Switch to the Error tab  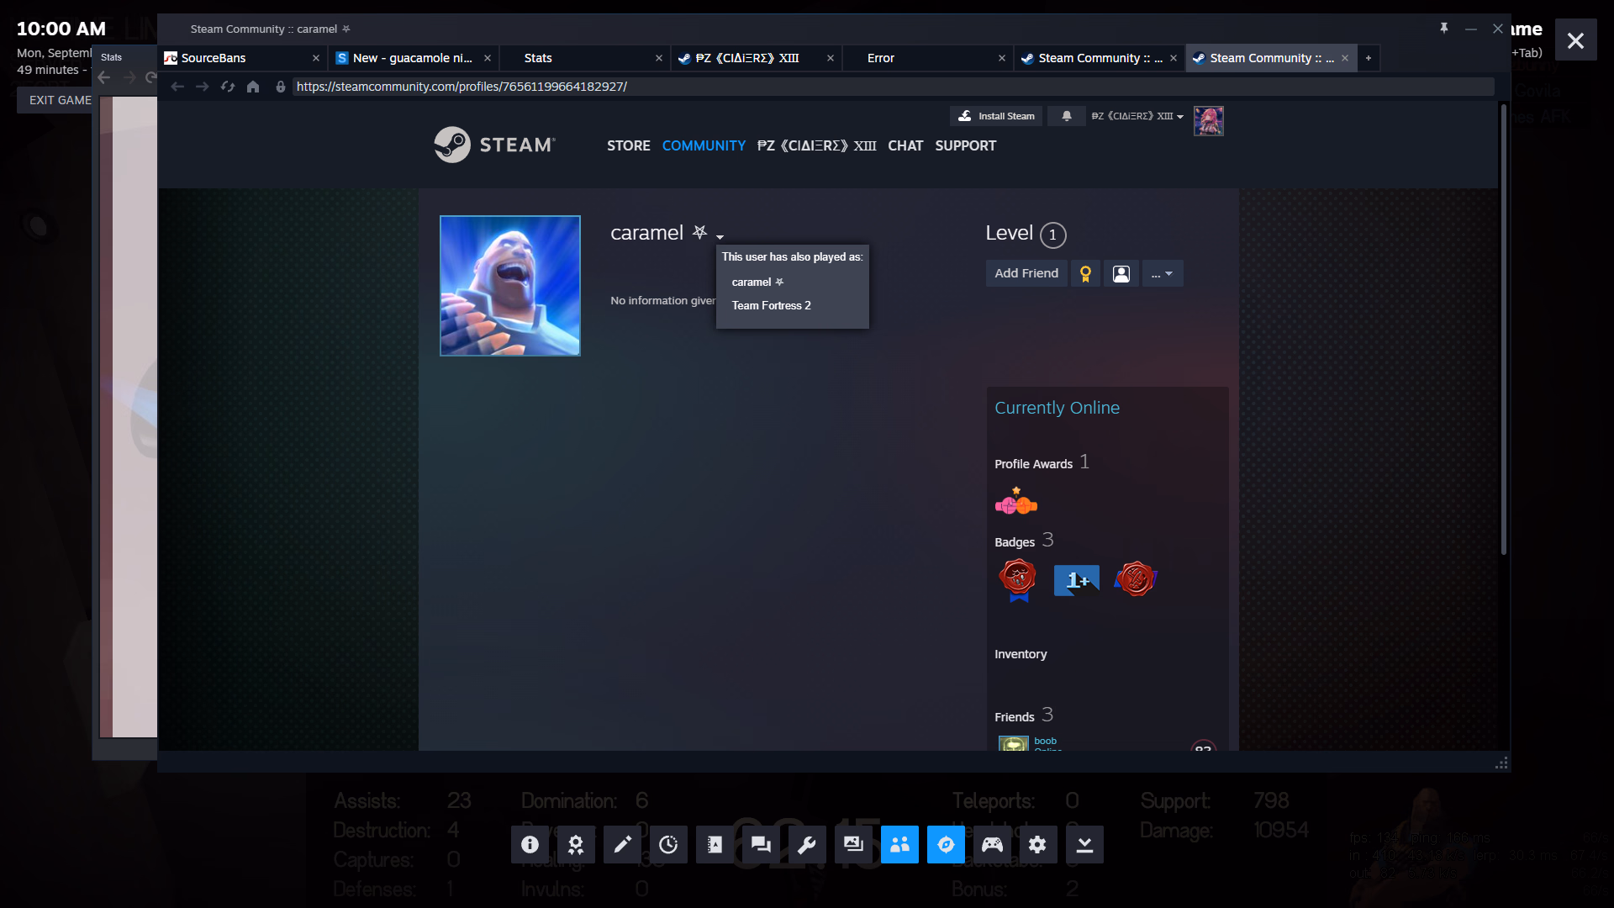click(929, 58)
